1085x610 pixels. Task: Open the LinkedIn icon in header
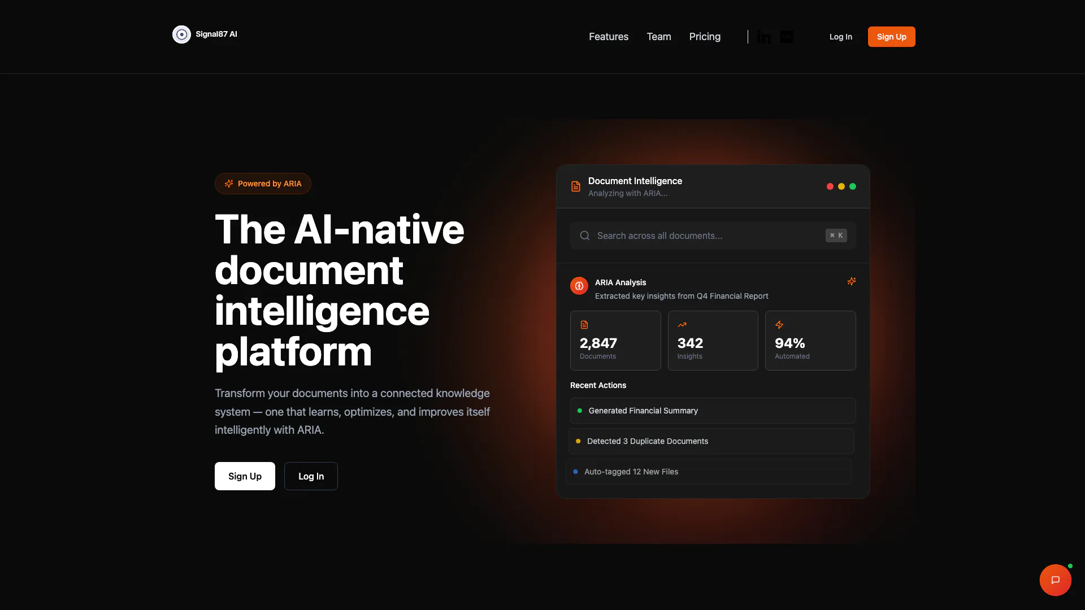click(x=764, y=37)
